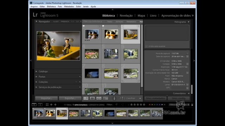This screenshot has height=126, width=225.
Task: Filter by blue color label
Action: tap(157, 105)
